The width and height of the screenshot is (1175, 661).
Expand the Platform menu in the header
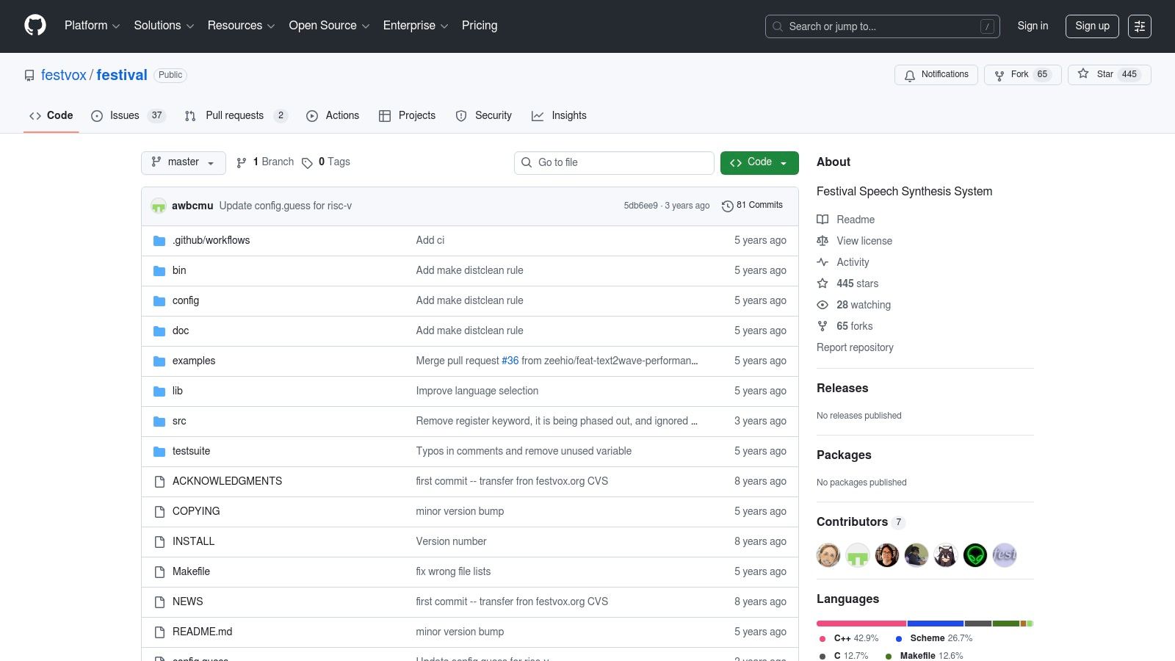tap(92, 26)
